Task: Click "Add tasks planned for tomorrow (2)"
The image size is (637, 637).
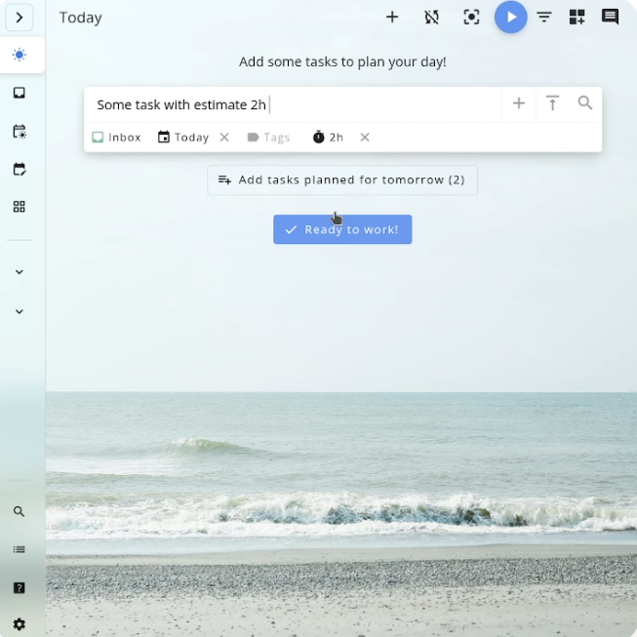Action: (x=341, y=180)
